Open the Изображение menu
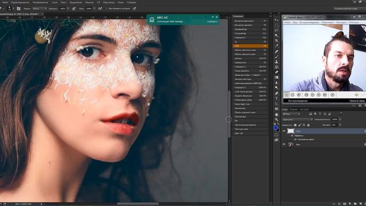Screen dimensions: 366x206 40,2
